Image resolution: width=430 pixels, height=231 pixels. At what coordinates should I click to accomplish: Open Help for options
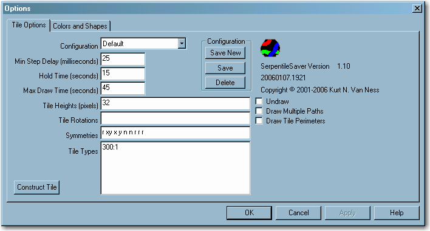pyautogui.click(x=397, y=213)
